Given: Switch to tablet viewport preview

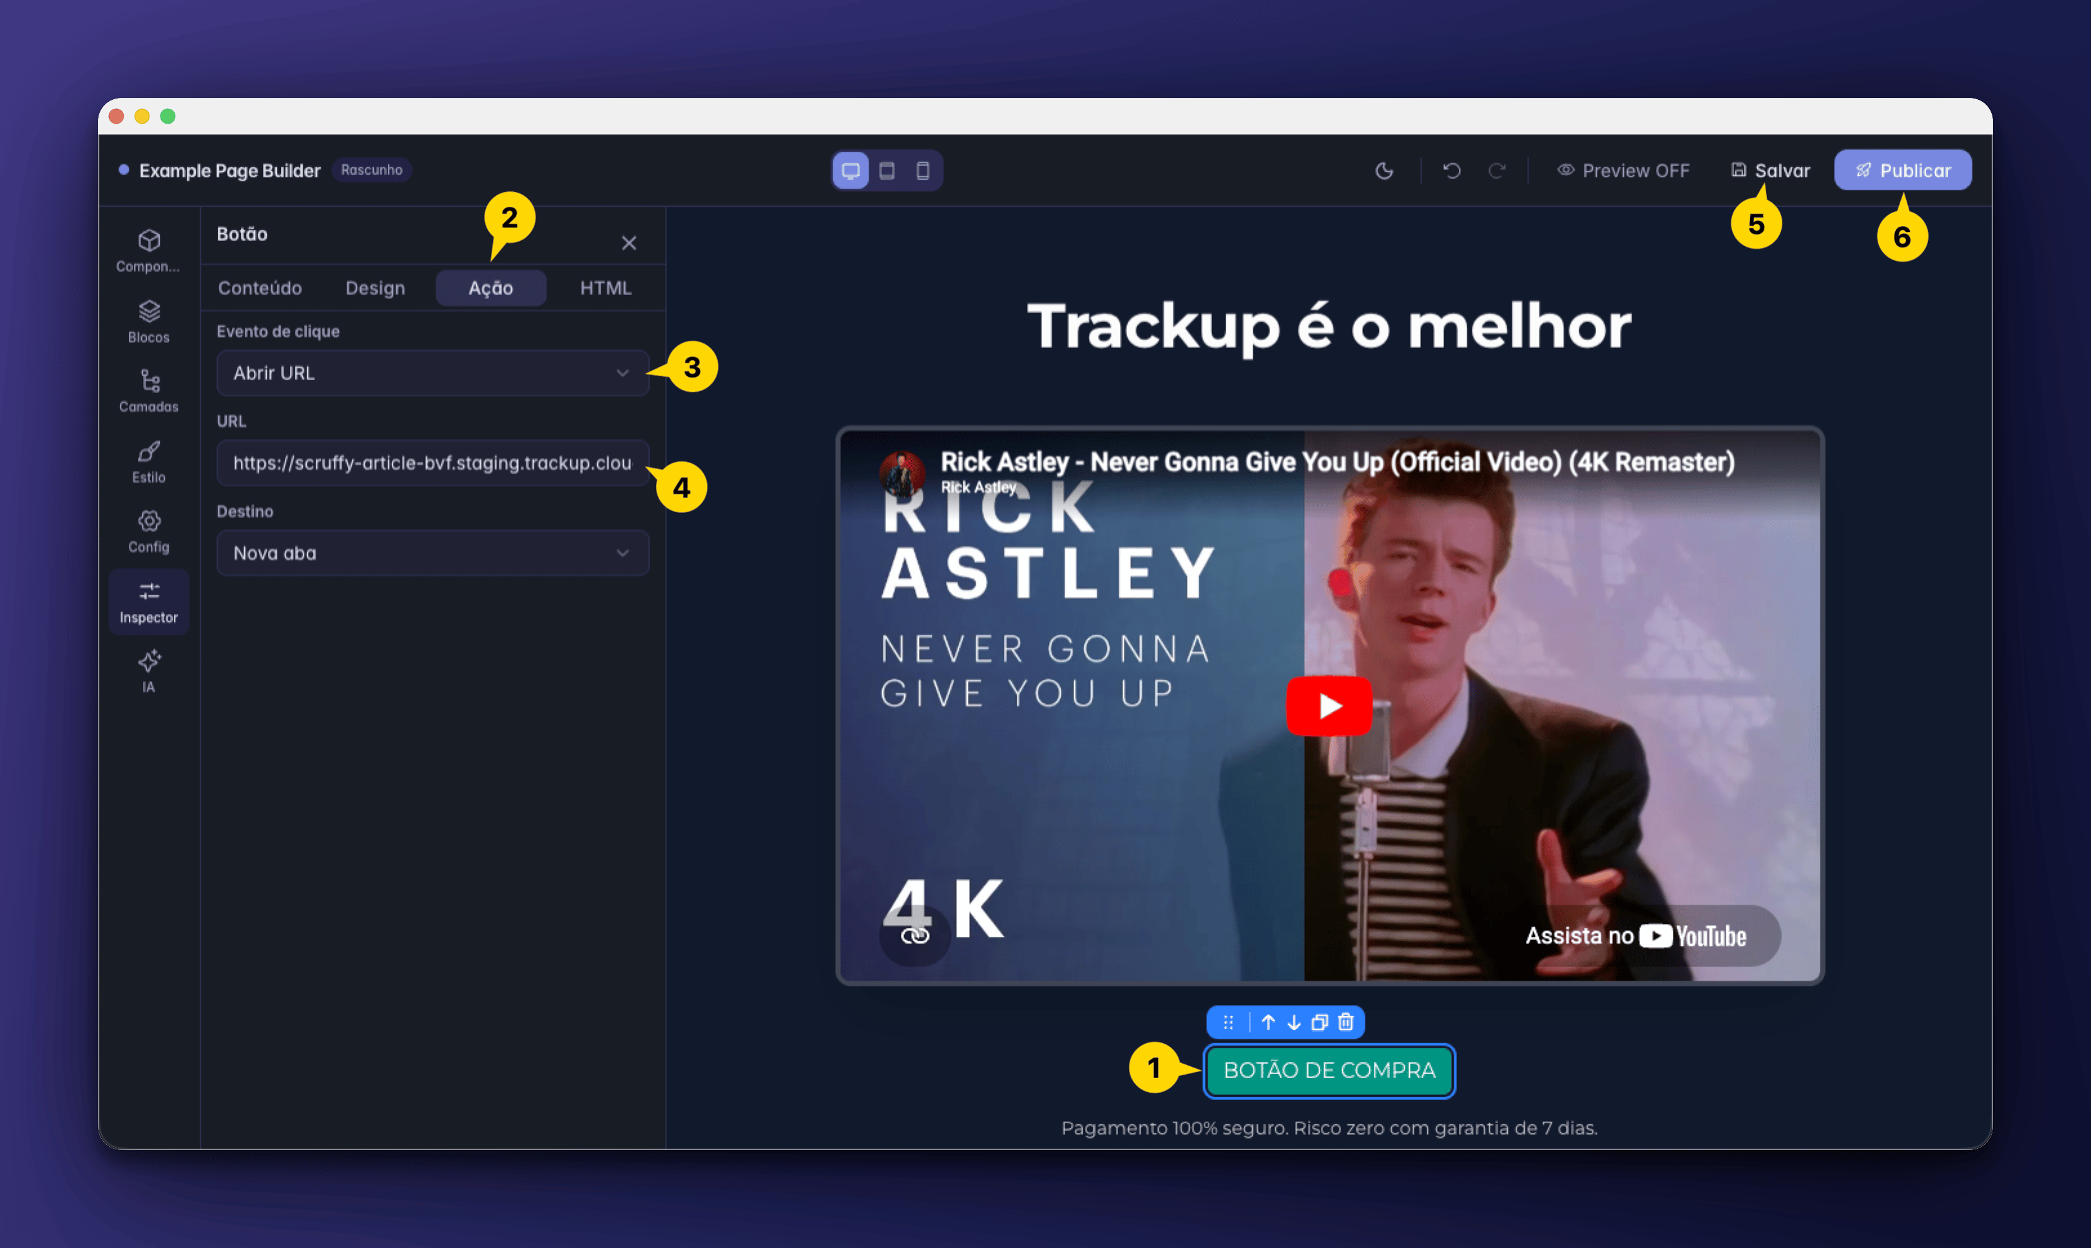Looking at the screenshot, I should pyautogui.click(x=887, y=171).
